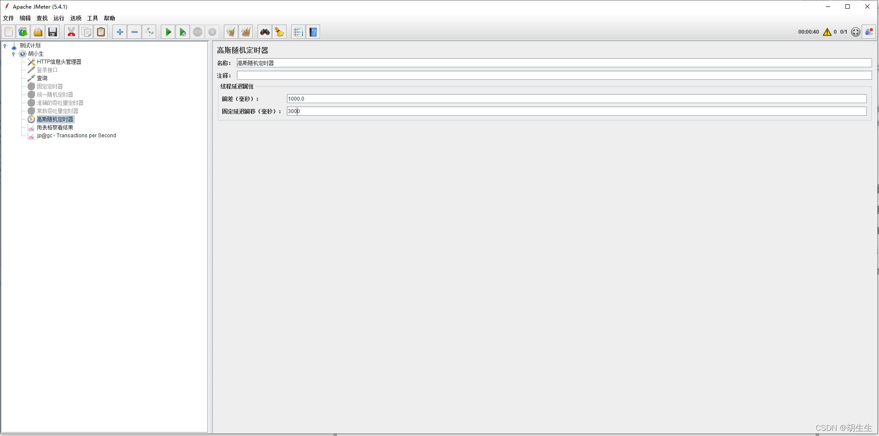Save the test plan
Image resolution: width=879 pixels, height=436 pixels.
53,32
